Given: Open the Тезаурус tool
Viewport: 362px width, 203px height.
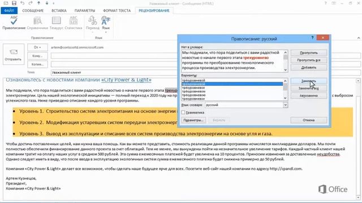Looking at the screenshot, I should point(57,23).
